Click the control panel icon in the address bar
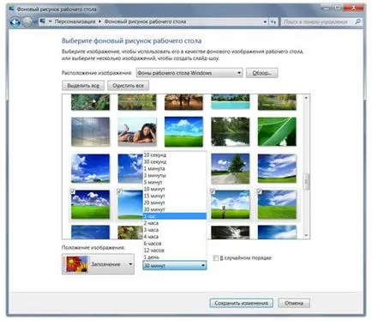This screenshot has height=321, width=372. [x=43, y=21]
